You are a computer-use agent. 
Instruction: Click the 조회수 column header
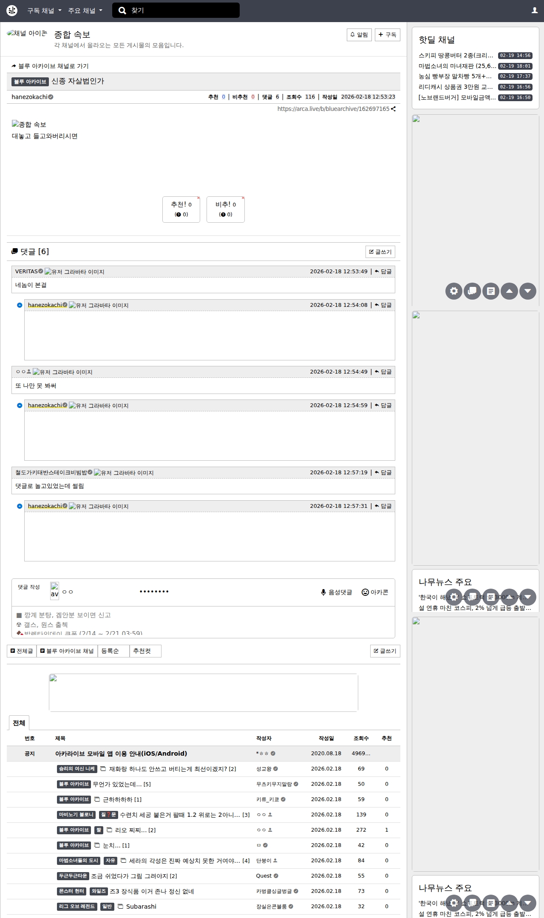point(361,738)
